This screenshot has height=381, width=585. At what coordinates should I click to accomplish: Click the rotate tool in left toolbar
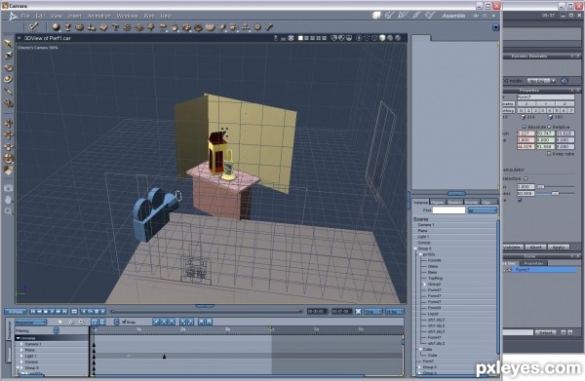8,67
